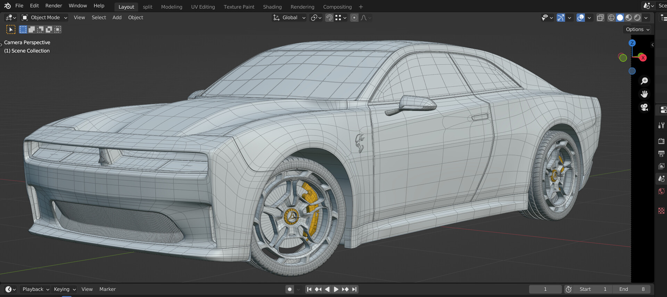Screen dimensions: 667x297
Task: Click the zoom magnifier viewport icon
Action: [x=644, y=81]
